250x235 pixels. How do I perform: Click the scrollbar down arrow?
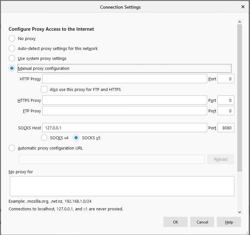pyautogui.click(x=239, y=212)
